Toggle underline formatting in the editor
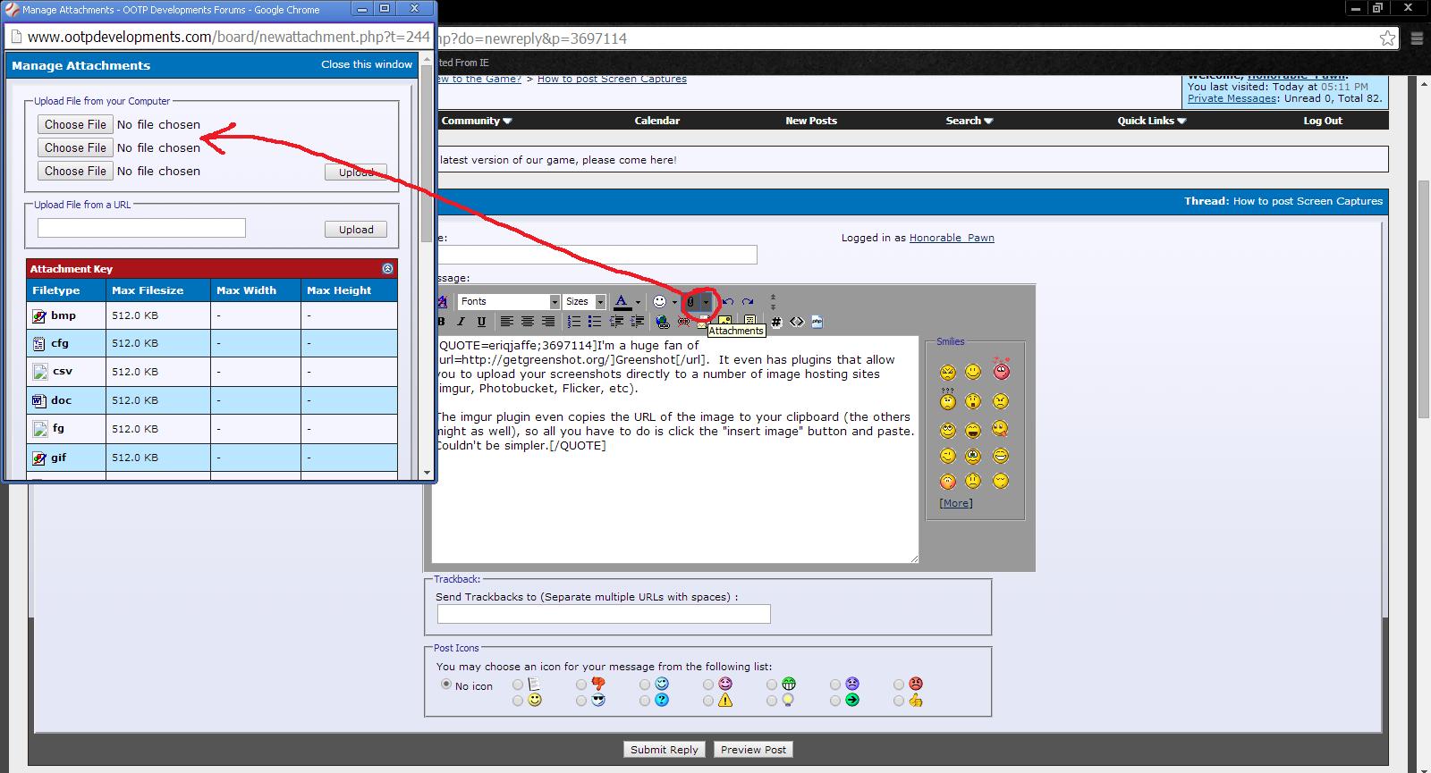1431x773 pixels. [x=481, y=322]
